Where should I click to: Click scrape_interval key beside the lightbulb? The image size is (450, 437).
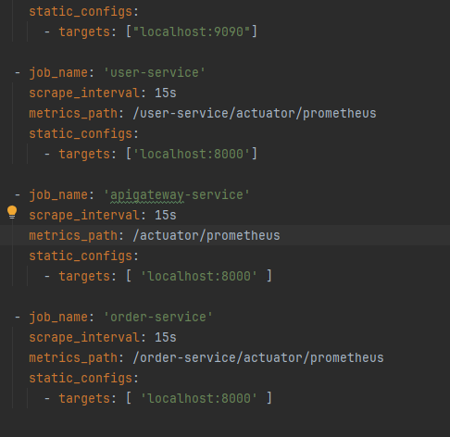[x=84, y=216]
